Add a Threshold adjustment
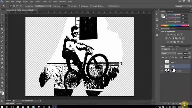The width and height of the screenshot is (192, 108). point(175,42)
